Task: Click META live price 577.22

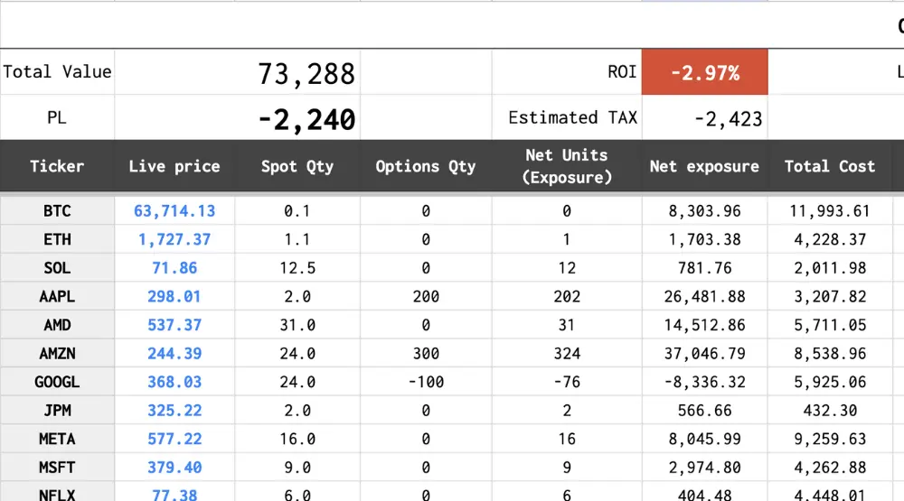Action: coord(174,439)
